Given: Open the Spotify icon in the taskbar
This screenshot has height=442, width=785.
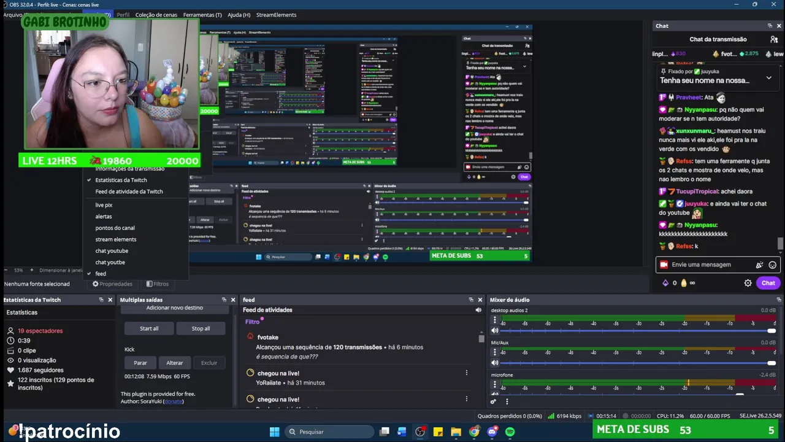Looking at the screenshot, I should 510,432.
